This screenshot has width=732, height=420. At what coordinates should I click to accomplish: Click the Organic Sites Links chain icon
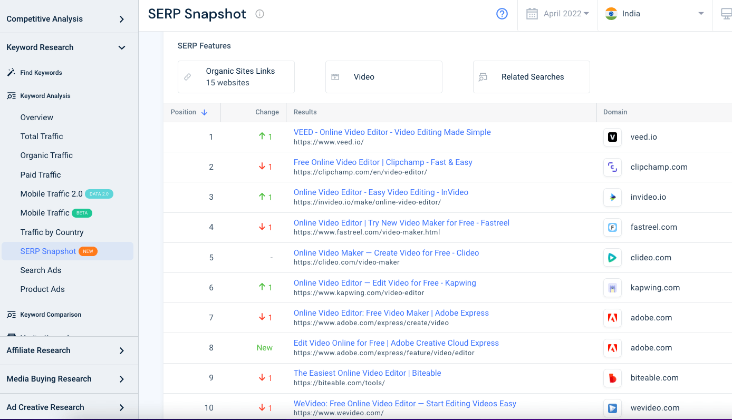pyautogui.click(x=188, y=76)
